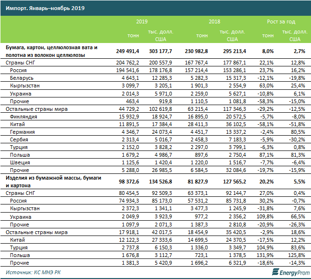Select the 2019 column group header
This screenshot has width=311, height=279.
click(142, 21)
